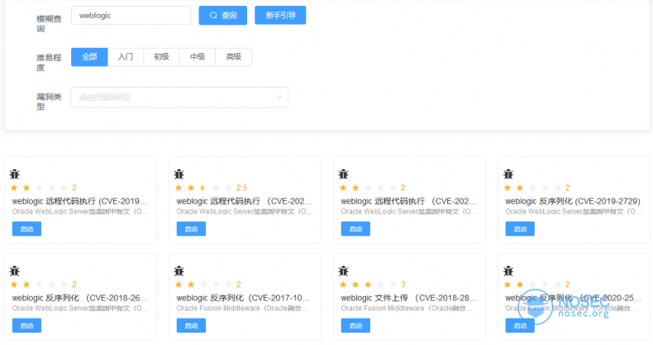Start the CVE-2019-2729 反序列化 environment
The height and width of the screenshot is (345, 653).
(x=520, y=228)
